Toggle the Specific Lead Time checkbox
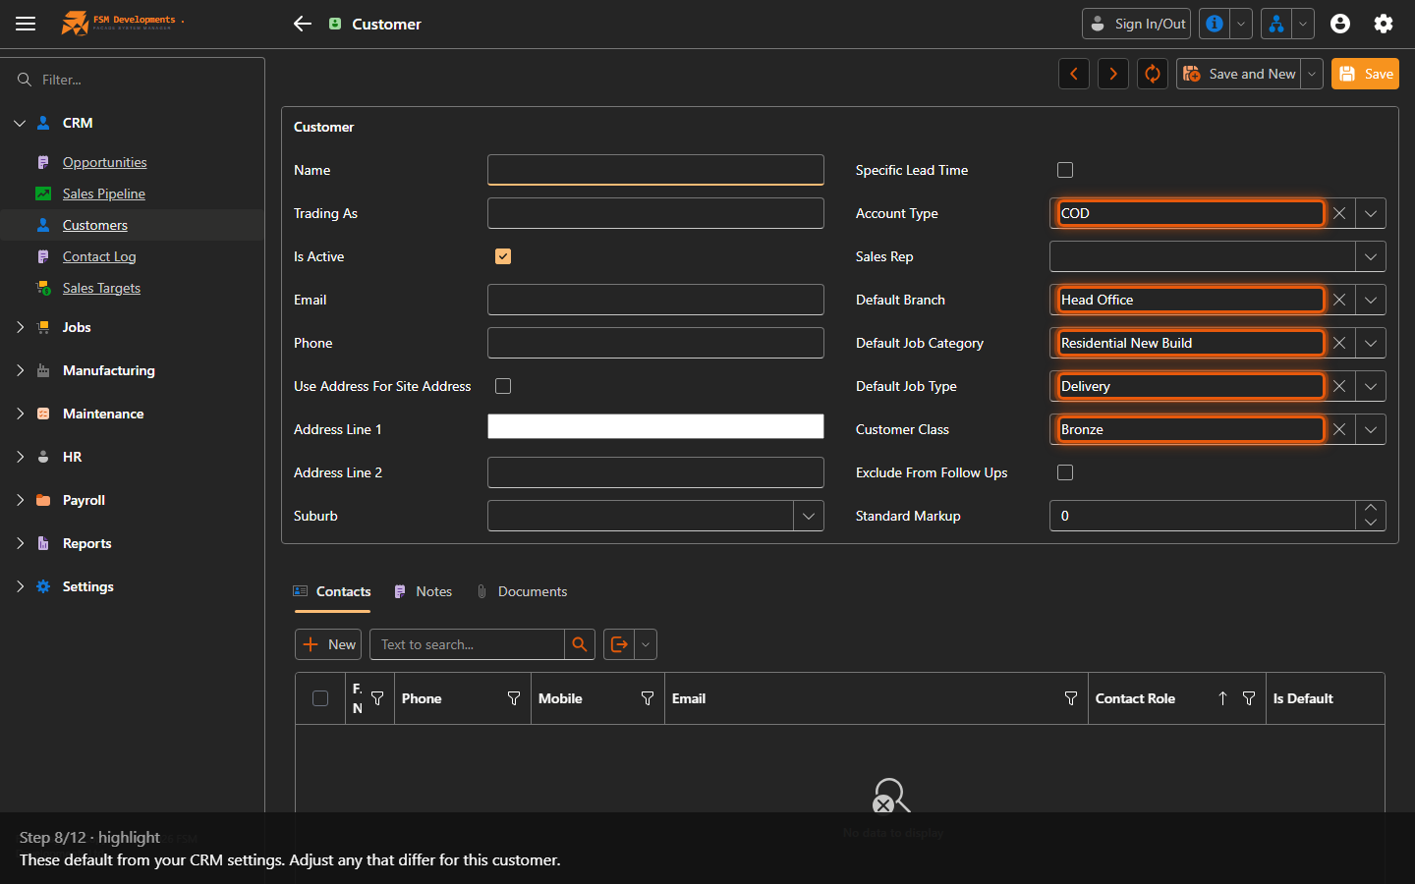1415x884 pixels. coord(1065,170)
